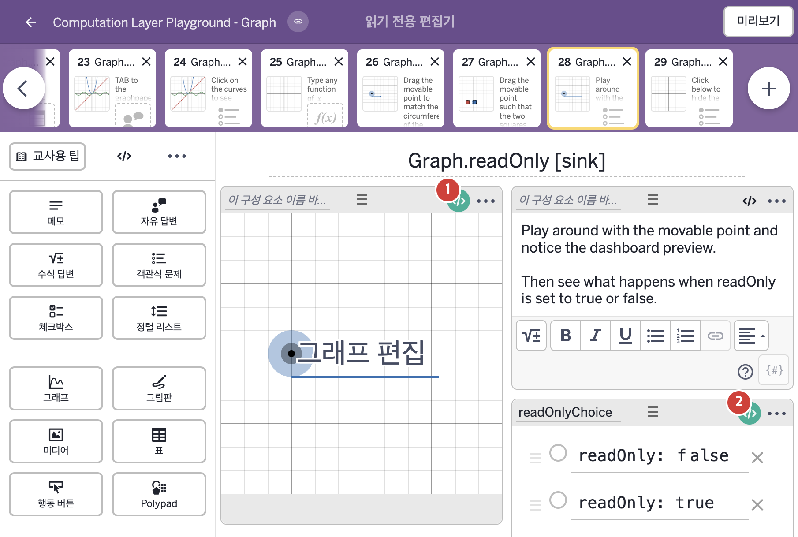Select the highlighted screen 28 Graph tab
The image size is (798, 537).
[x=593, y=88]
